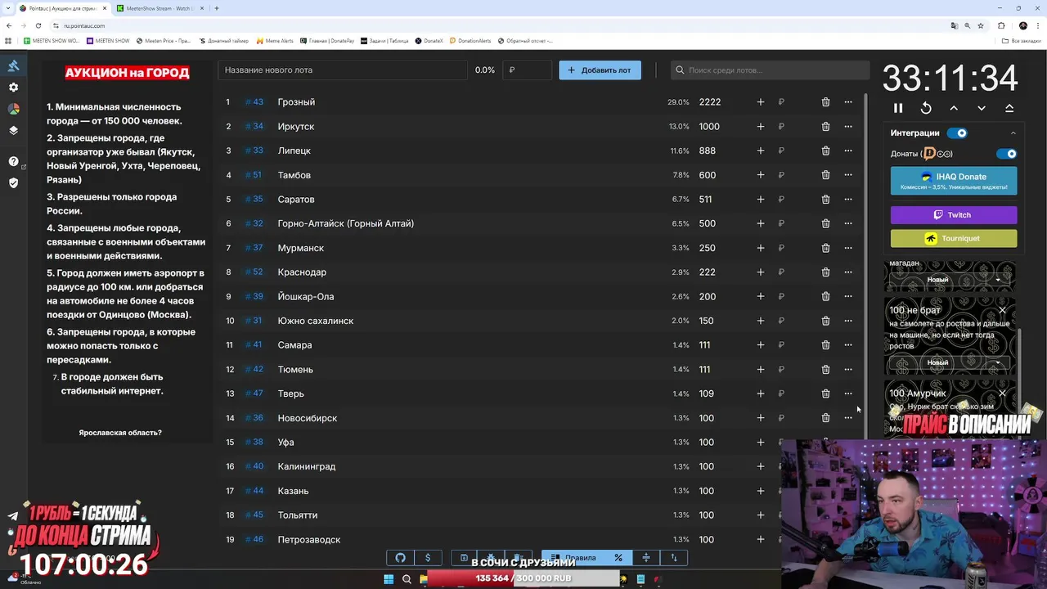1047x589 pixels.
Task: Toggle the Донаты switch
Action: click(x=1007, y=154)
